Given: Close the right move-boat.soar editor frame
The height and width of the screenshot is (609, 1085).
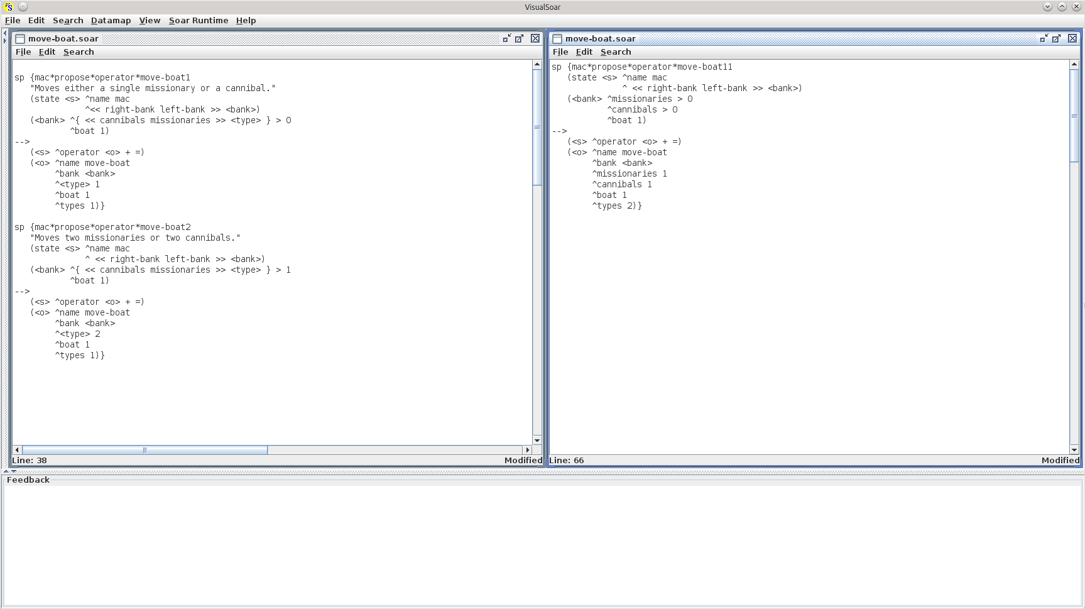Looking at the screenshot, I should pos(1072,38).
